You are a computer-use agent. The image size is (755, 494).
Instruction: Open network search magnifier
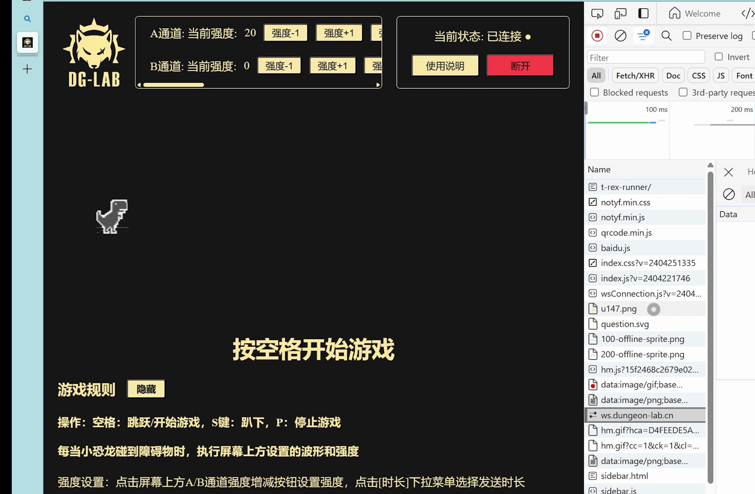pos(666,36)
